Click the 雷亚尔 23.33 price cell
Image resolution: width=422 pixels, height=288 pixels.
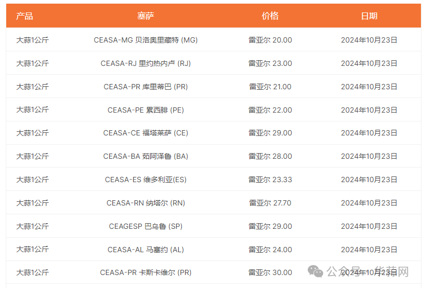point(270,180)
